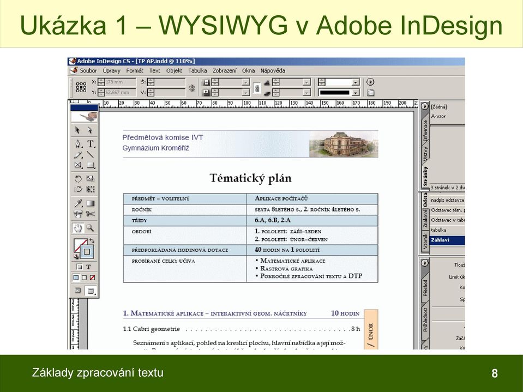The height and width of the screenshot is (392, 523).
Task: Open the Objekt menu
Action: tap(174, 71)
